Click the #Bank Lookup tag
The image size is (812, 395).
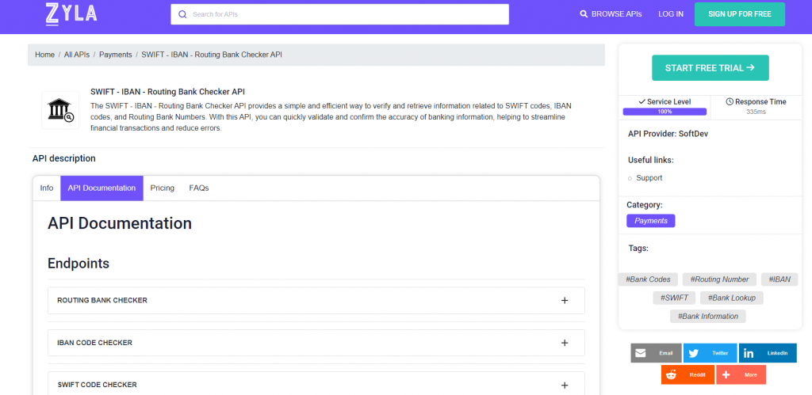coord(732,298)
